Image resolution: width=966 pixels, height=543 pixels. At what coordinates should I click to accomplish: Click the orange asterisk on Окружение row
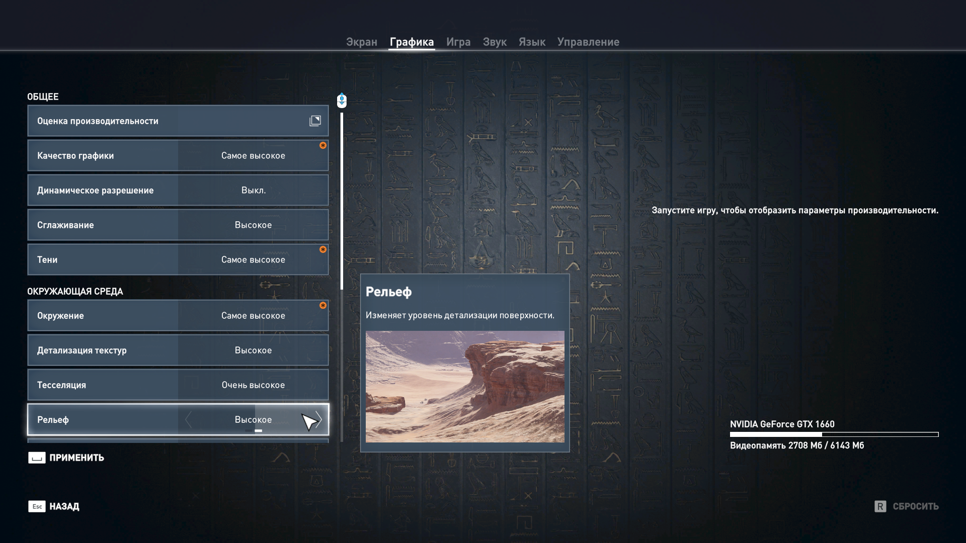point(323,305)
